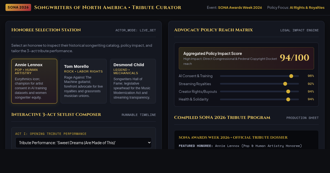This screenshot has width=330, height=173.
Task: Open the Act I tribute performance dropdown
Action: [84, 143]
